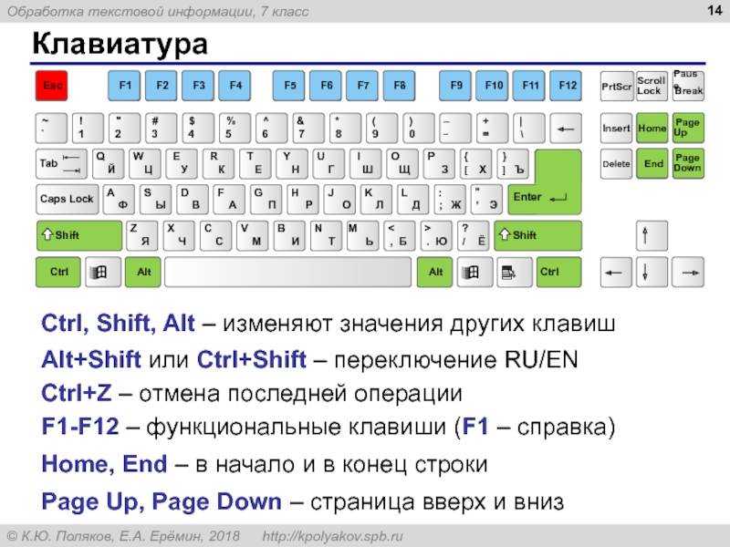Click the 5 percent key

coord(235,128)
